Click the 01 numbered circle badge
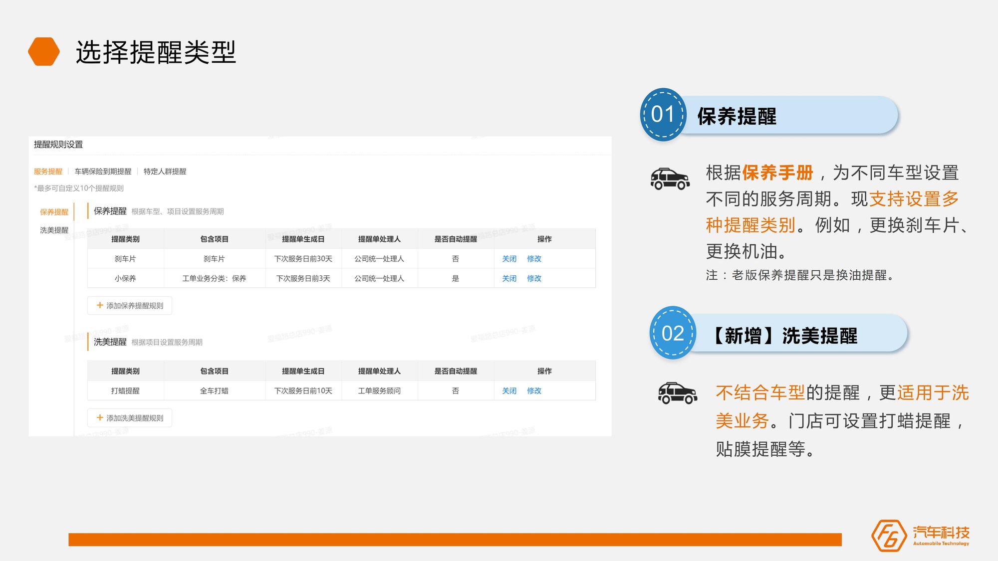 click(x=663, y=115)
